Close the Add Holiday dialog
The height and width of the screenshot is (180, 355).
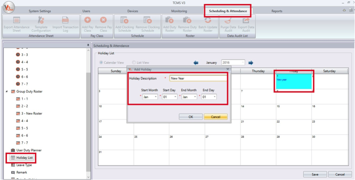click(x=228, y=69)
